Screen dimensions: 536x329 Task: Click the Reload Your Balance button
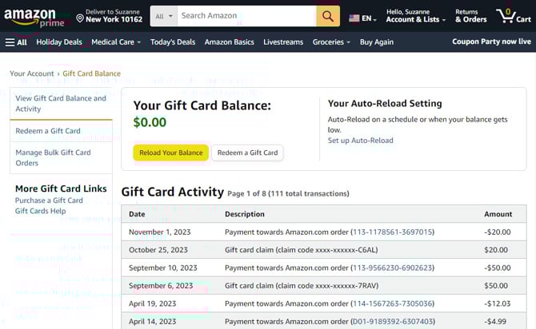(171, 153)
